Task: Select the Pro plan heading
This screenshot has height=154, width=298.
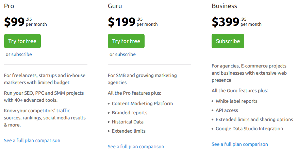Action: coord(9,6)
